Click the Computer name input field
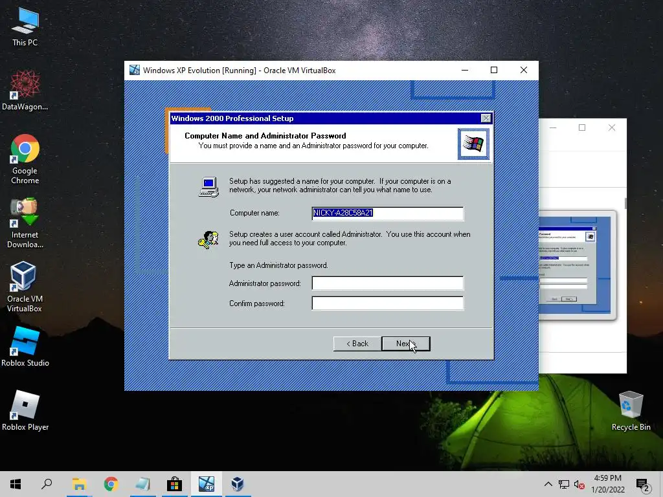The height and width of the screenshot is (497, 663). [x=388, y=213]
